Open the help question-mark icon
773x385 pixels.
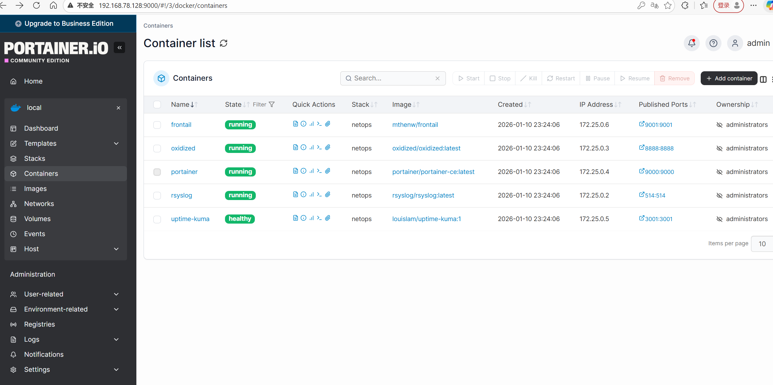[x=713, y=43]
